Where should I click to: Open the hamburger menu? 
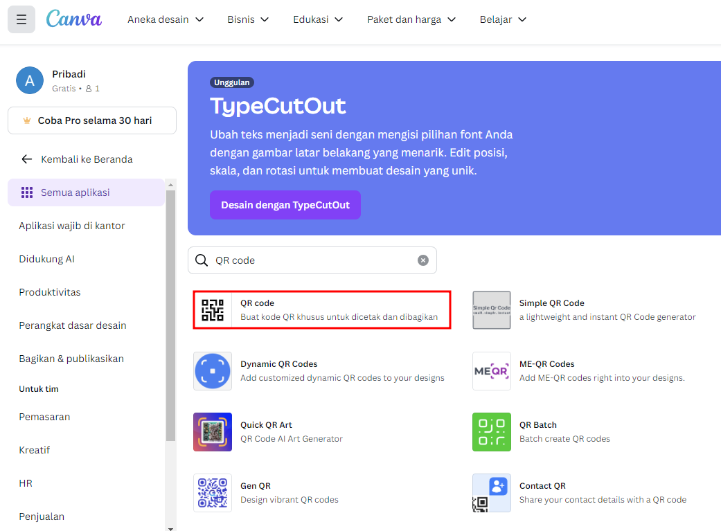pyautogui.click(x=21, y=19)
